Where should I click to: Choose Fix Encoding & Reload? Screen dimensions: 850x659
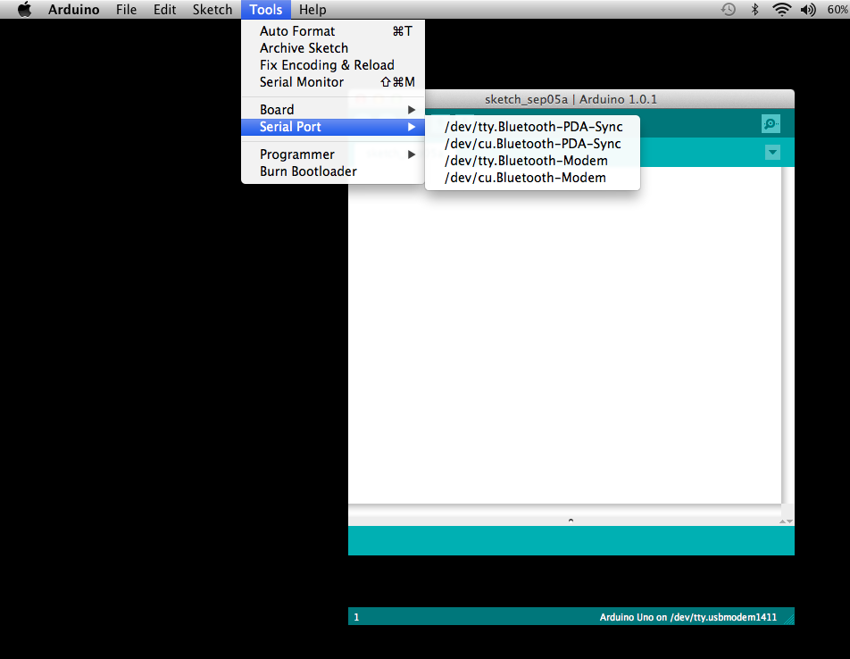[x=327, y=64]
